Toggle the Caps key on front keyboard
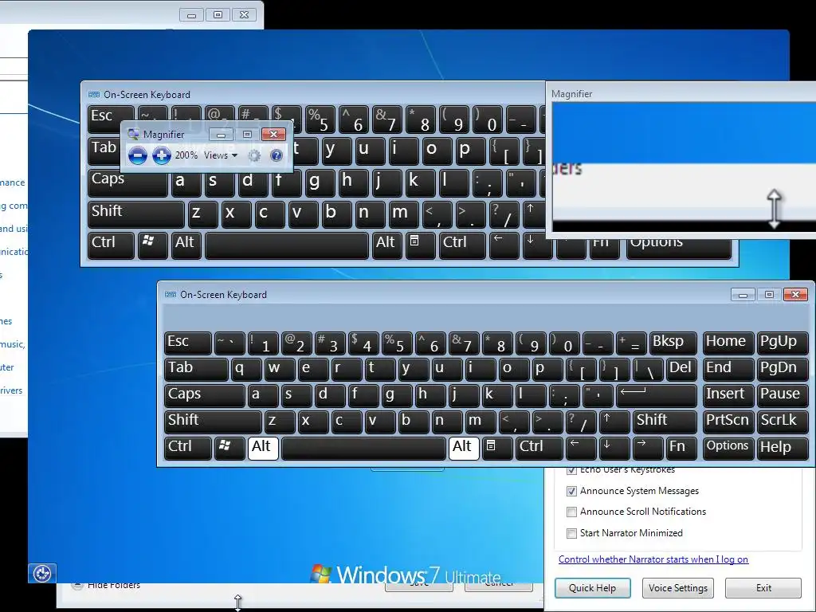 205,395
